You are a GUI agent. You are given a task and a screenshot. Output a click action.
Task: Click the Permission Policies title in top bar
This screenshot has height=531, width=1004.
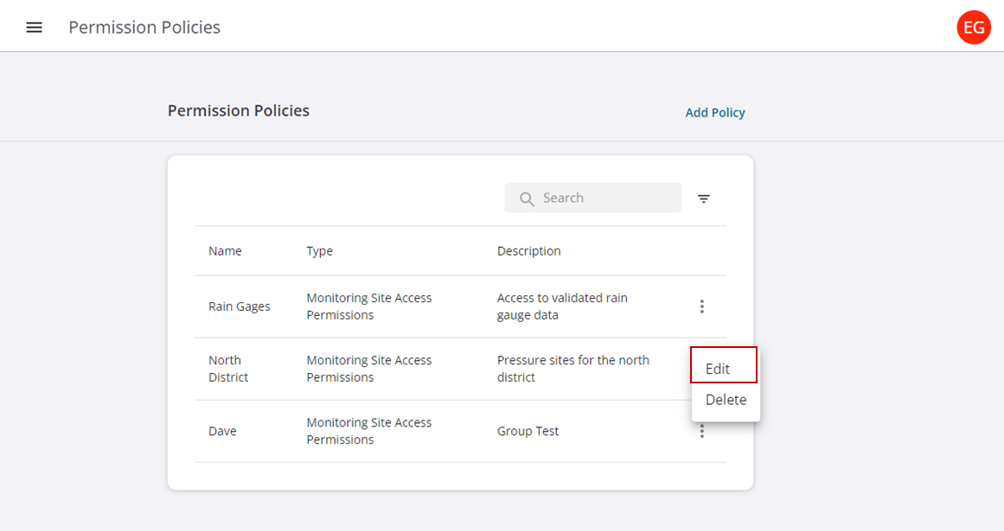[x=144, y=28]
